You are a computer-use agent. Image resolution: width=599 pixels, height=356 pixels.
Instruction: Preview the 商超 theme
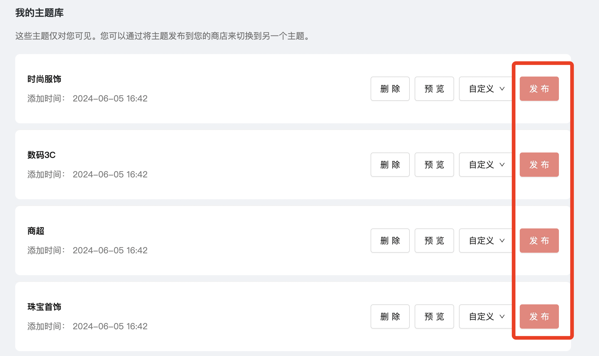click(434, 241)
